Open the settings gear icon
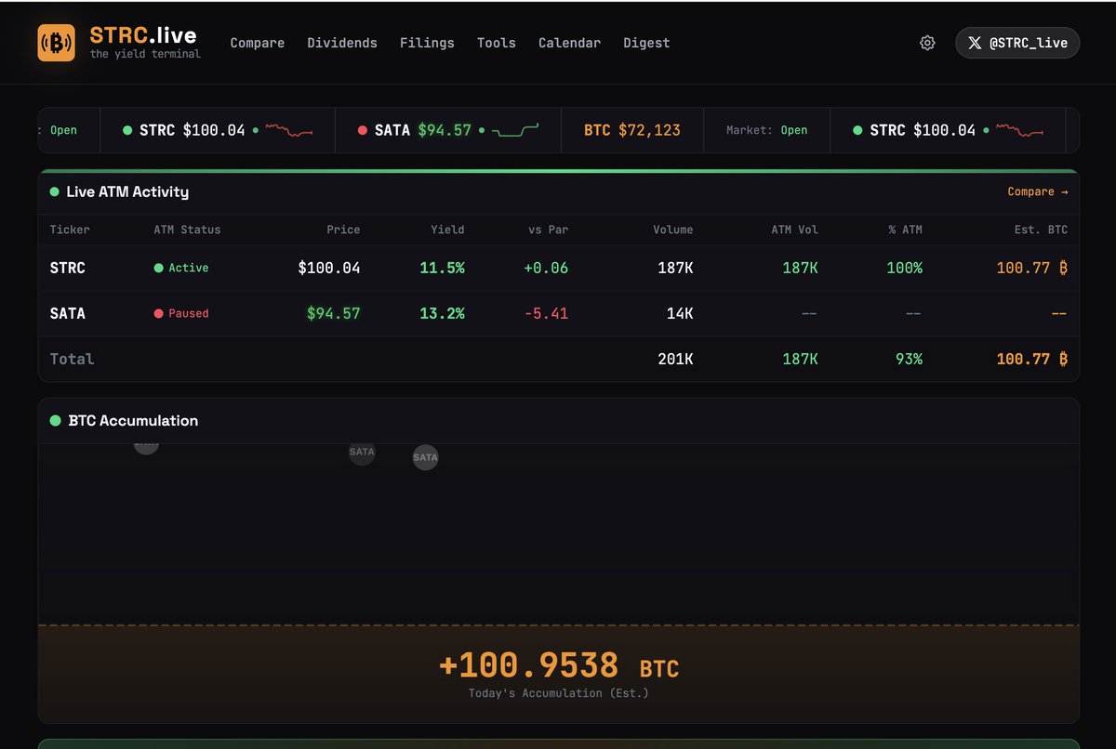The height and width of the screenshot is (749, 1116). click(927, 43)
